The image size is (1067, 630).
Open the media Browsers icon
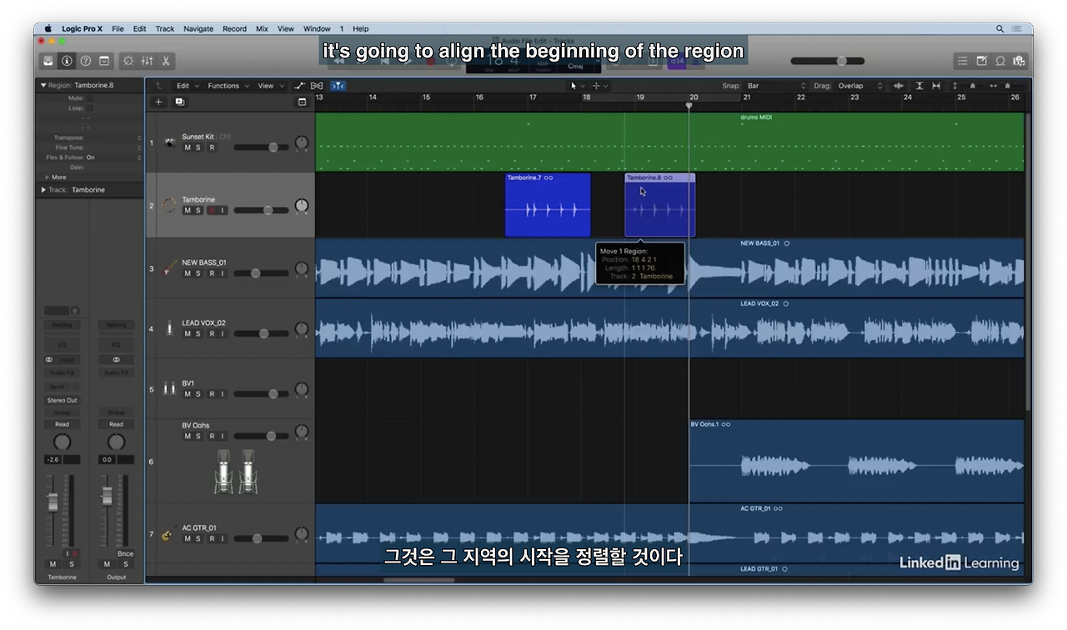click(x=1019, y=61)
